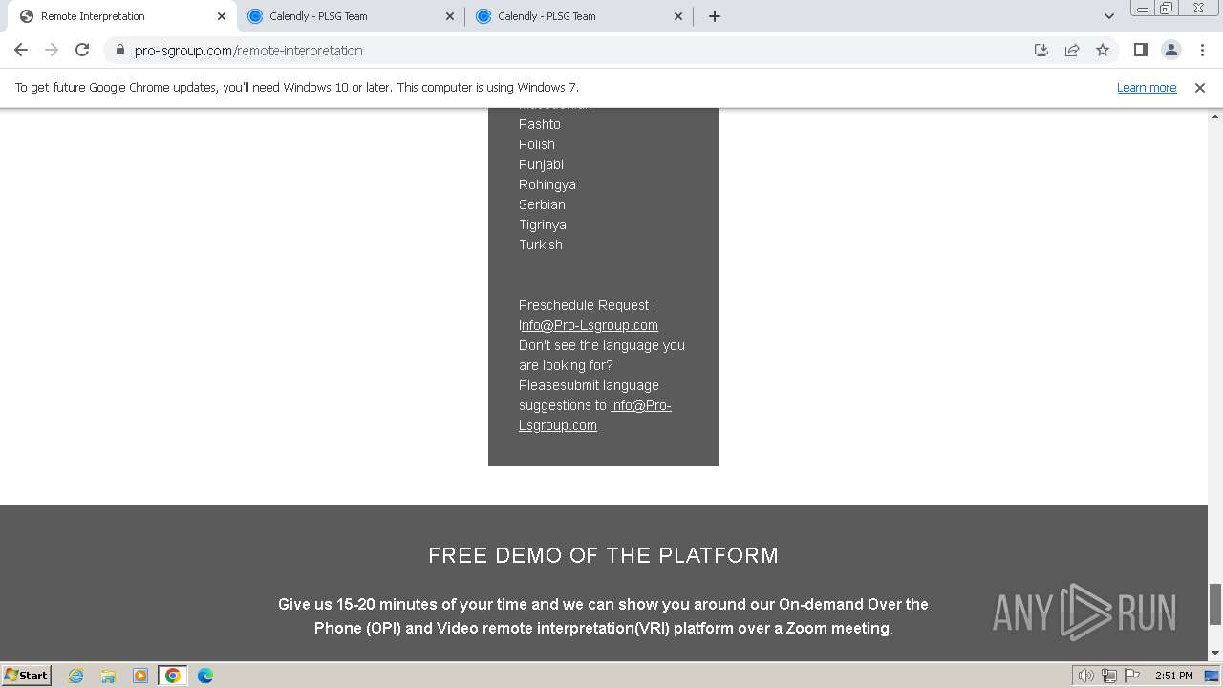Click the taskbar clock 2:51 PM

tap(1174, 676)
